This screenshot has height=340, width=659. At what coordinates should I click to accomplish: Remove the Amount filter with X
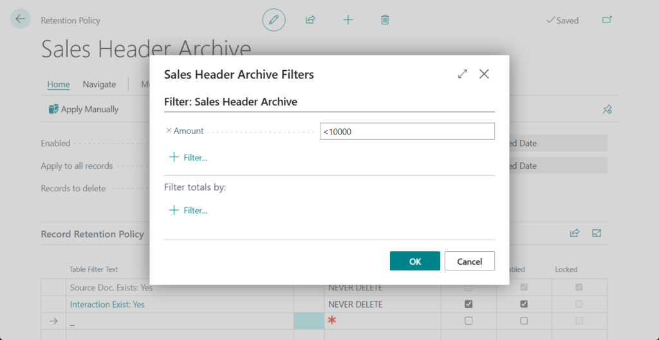(169, 131)
